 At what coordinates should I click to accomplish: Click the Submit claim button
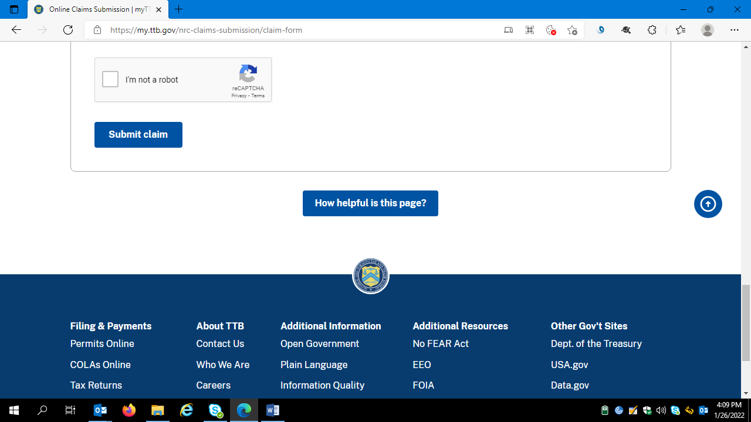[x=138, y=135]
